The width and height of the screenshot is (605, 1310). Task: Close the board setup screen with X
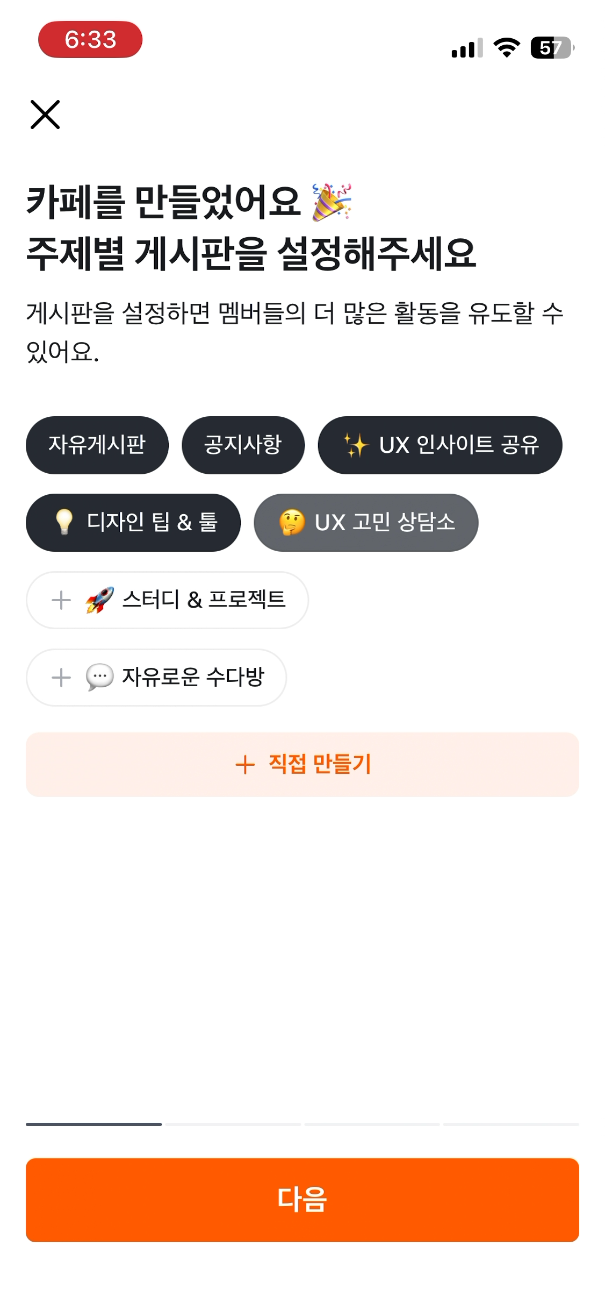(x=45, y=115)
